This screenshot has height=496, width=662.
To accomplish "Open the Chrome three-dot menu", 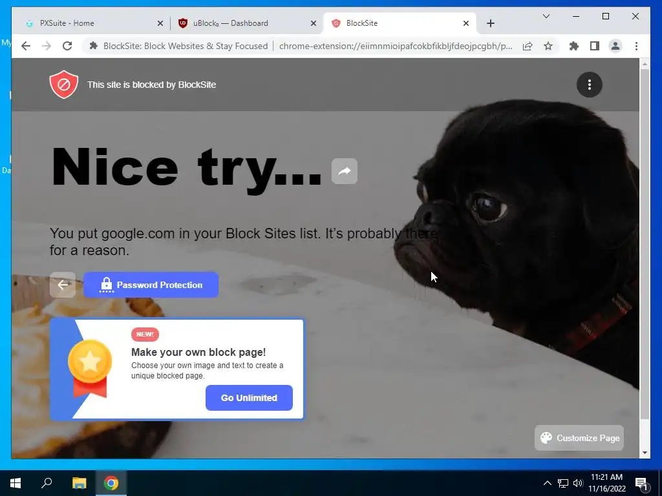I will click(636, 46).
